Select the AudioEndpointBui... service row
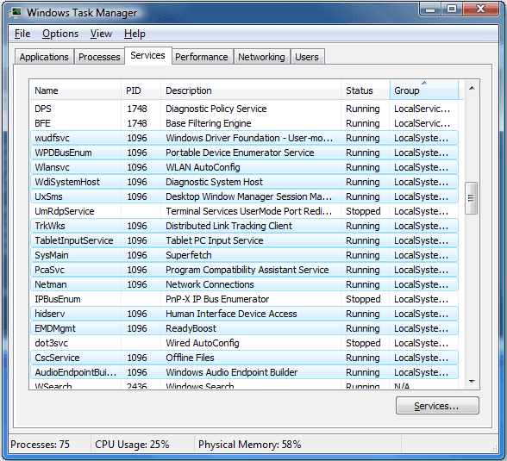The width and height of the screenshot is (507, 461). pyautogui.click(x=245, y=372)
